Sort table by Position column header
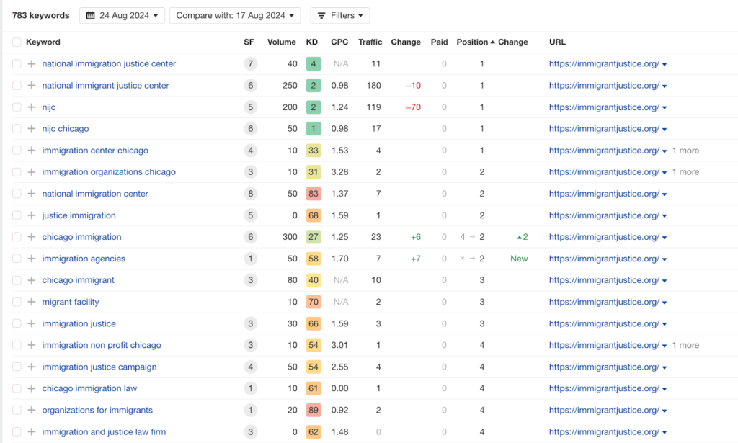This screenshot has height=443, width=738. [472, 42]
